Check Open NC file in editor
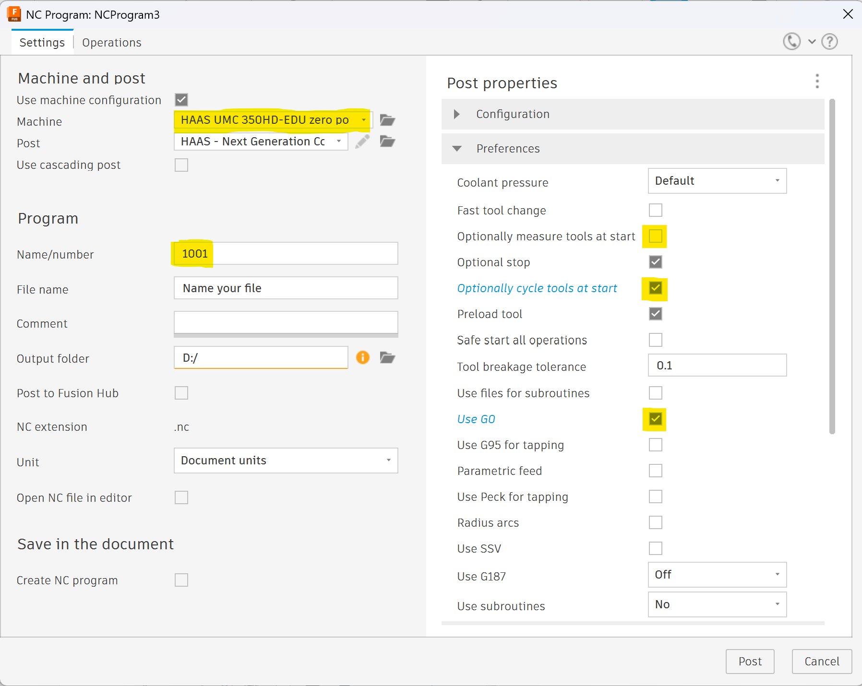 tap(181, 497)
